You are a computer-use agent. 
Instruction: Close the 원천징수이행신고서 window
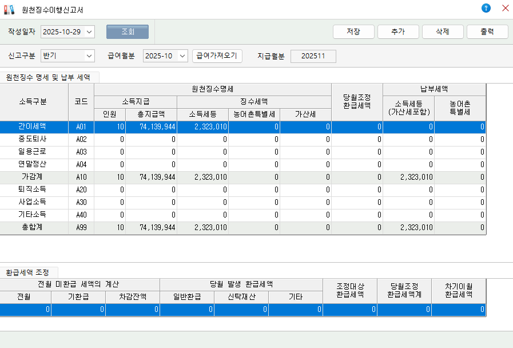coord(506,8)
